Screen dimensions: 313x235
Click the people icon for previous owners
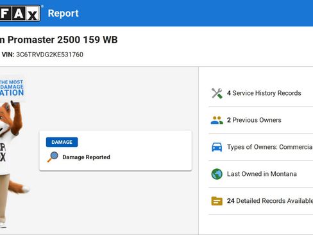tap(217, 120)
